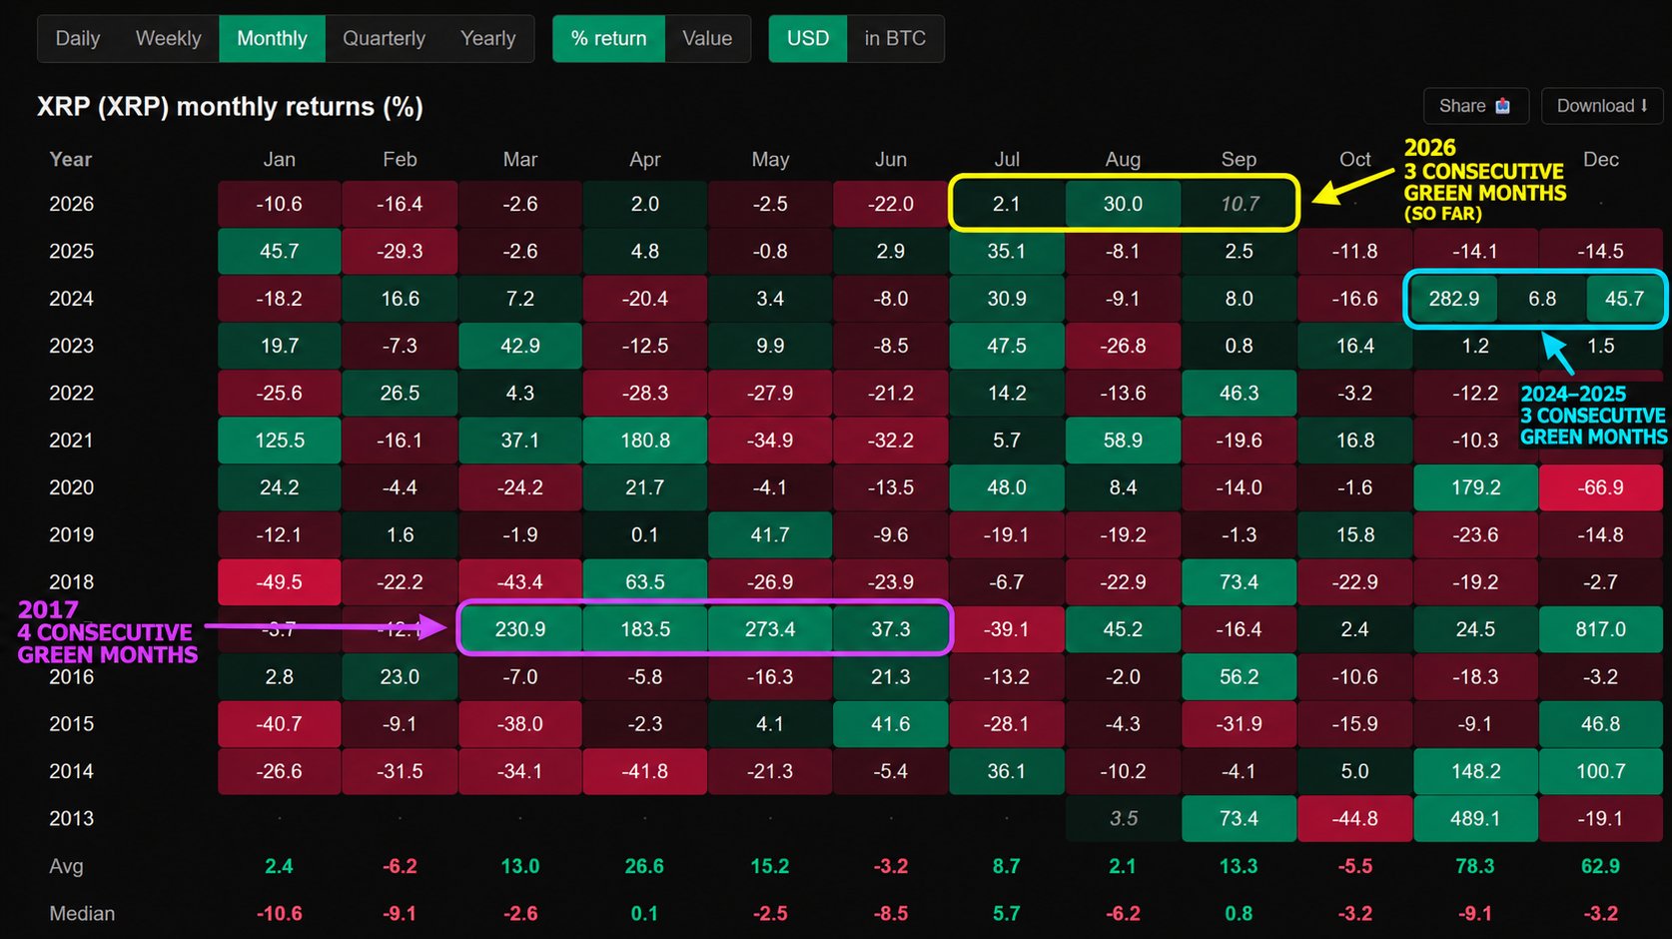Screen dimensions: 1672x939
Task: Switch to the Quarterly interval tab
Action: (x=384, y=39)
